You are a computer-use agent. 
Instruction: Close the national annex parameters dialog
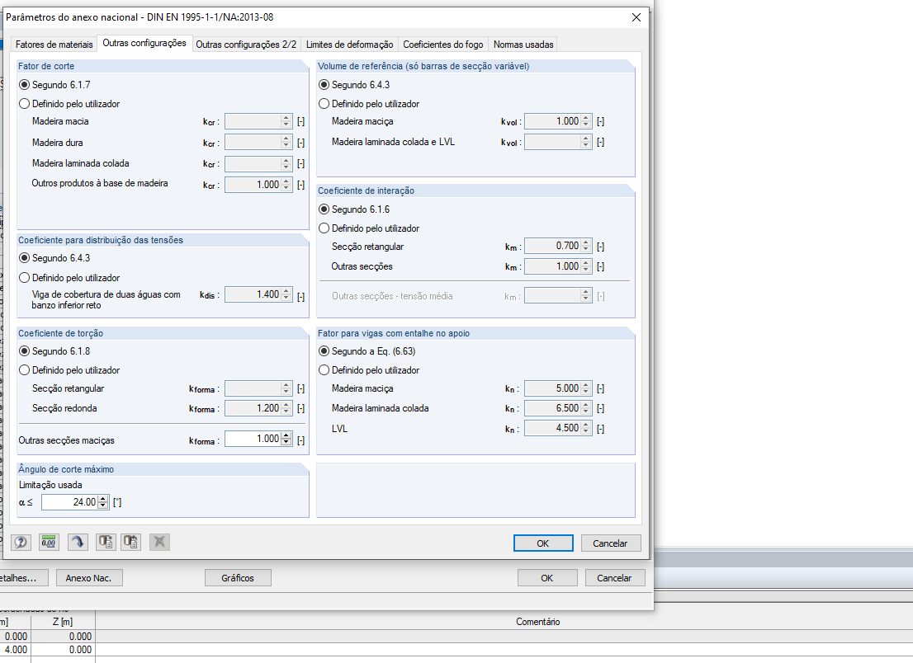pos(636,17)
